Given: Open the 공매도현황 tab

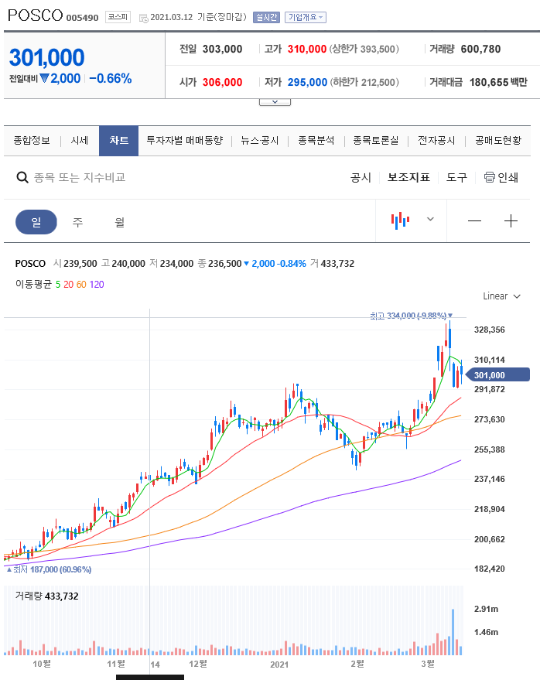Looking at the screenshot, I should (498, 141).
